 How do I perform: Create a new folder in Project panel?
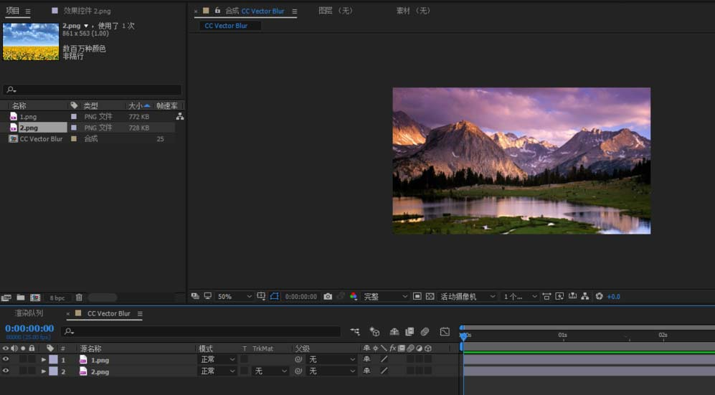click(21, 298)
